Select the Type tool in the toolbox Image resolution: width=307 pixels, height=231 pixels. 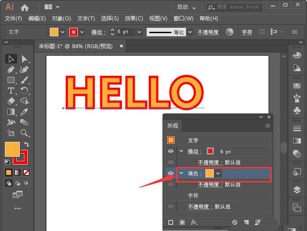[11, 91]
